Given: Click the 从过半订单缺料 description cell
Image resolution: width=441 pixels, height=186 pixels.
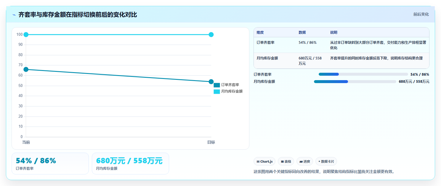Looking at the screenshot, I should 378,45.
